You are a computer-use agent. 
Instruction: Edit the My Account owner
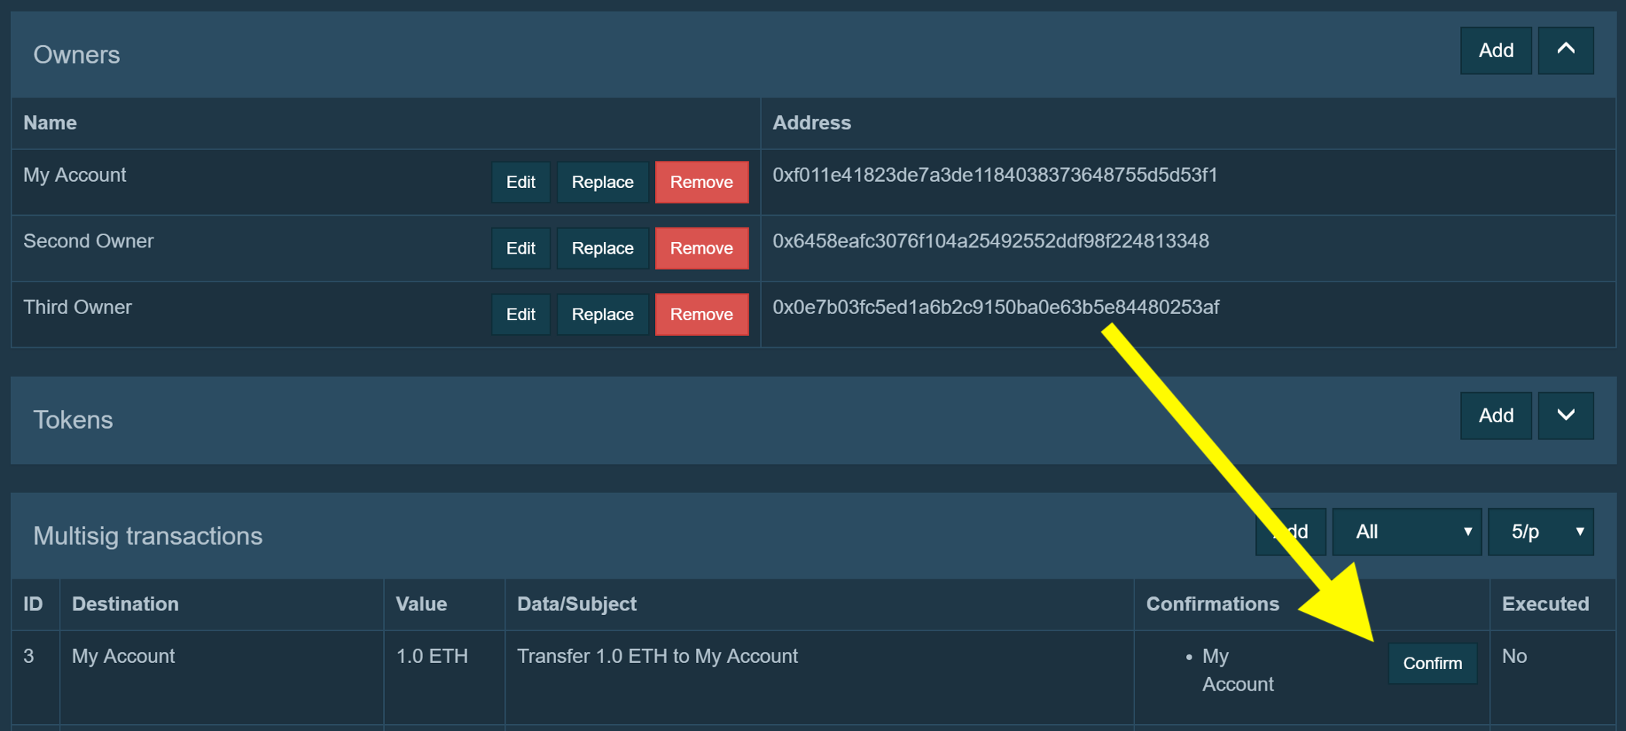point(520,182)
